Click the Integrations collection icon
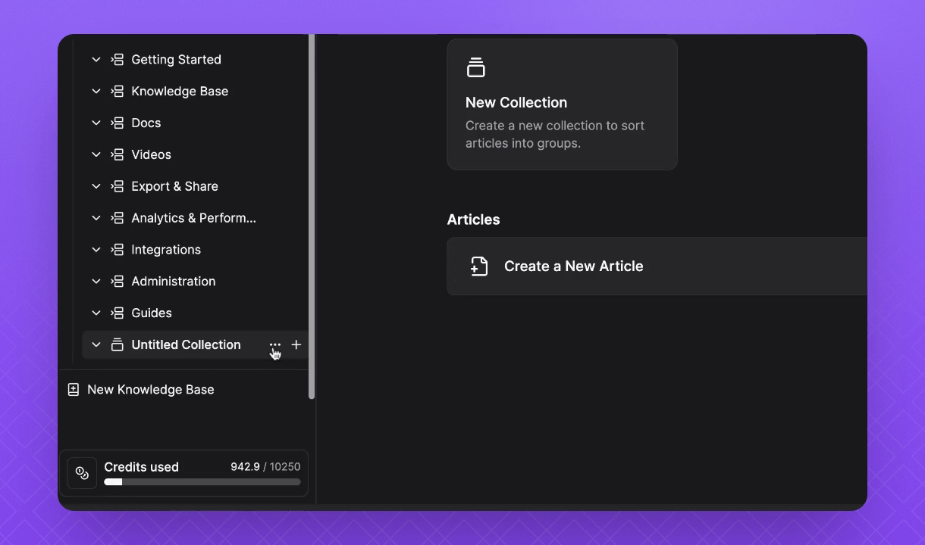Screen dimensions: 925x545 [x=118, y=250]
